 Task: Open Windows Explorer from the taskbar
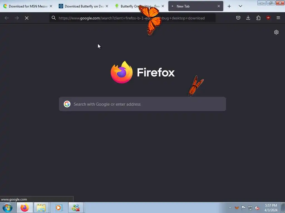coord(41,207)
